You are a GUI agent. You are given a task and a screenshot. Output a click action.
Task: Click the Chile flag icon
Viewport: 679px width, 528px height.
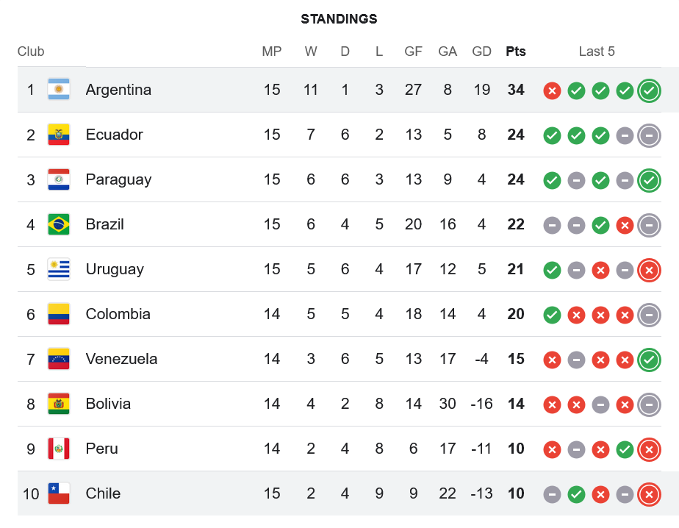tap(59, 493)
